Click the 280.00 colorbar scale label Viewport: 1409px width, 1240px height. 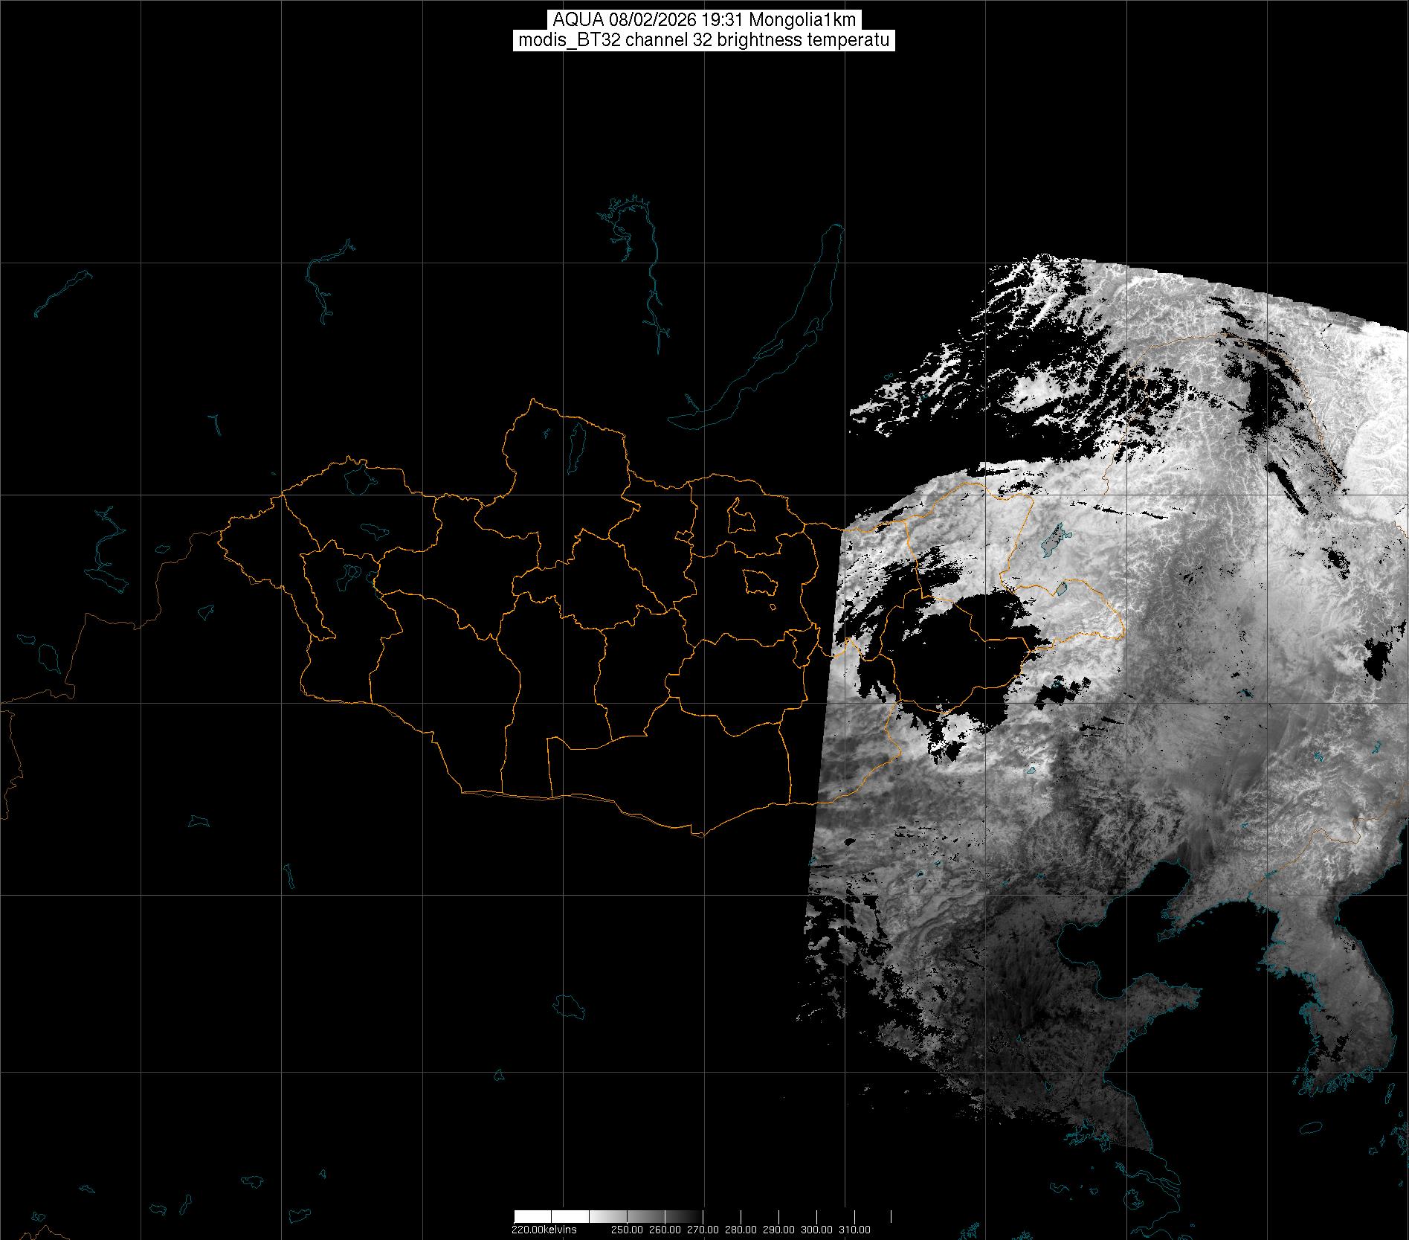pos(741,1230)
